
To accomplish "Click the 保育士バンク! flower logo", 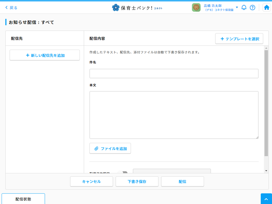I will click(x=116, y=8).
